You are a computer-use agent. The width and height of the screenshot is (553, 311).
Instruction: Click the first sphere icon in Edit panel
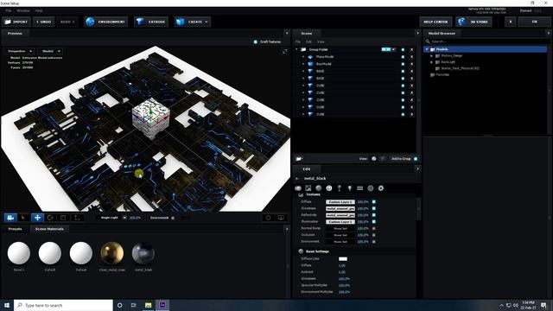(x=298, y=188)
